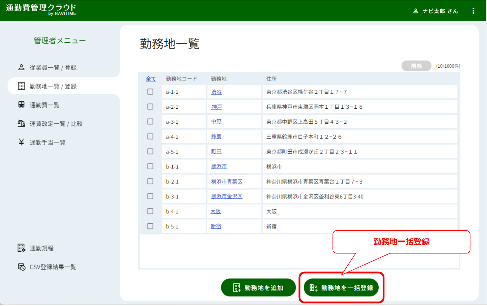Check the box for row a-2-1
Viewport: 487px width, 306px height.
(x=150, y=107)
